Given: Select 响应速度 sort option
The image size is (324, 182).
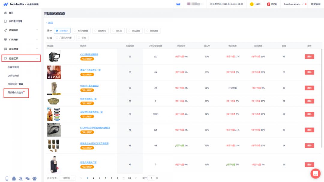Looking at the screenshot, I should click(134, 31).
